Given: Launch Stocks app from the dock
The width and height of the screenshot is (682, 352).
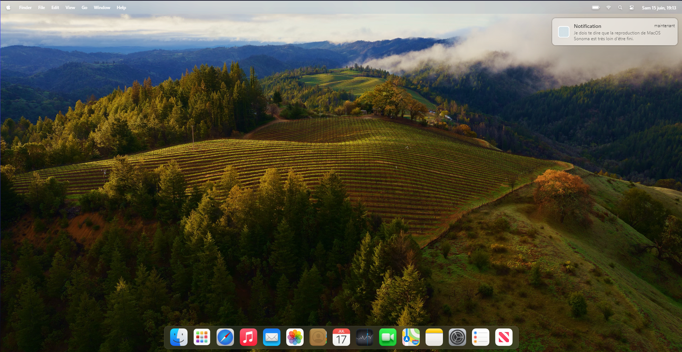Looking at the screenshot, I should click(365, 338).
